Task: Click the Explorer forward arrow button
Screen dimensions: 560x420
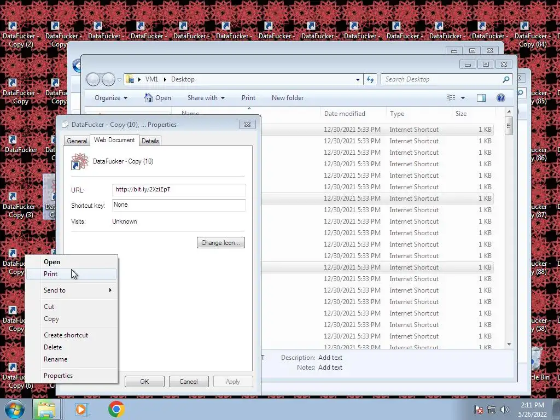Action: pos(109,79)
